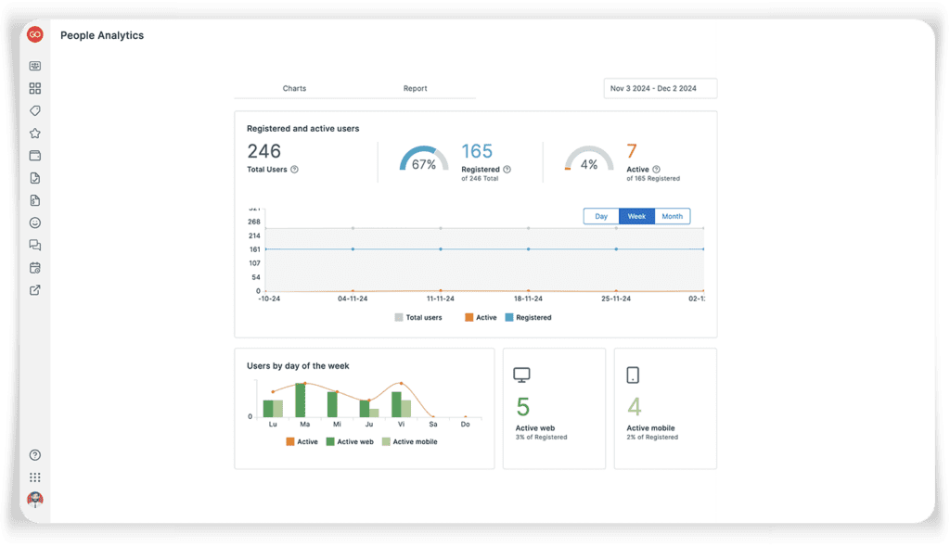Open the smiley face surveys icon
Viewport: 950px width, 547px height.
point(34,223)
